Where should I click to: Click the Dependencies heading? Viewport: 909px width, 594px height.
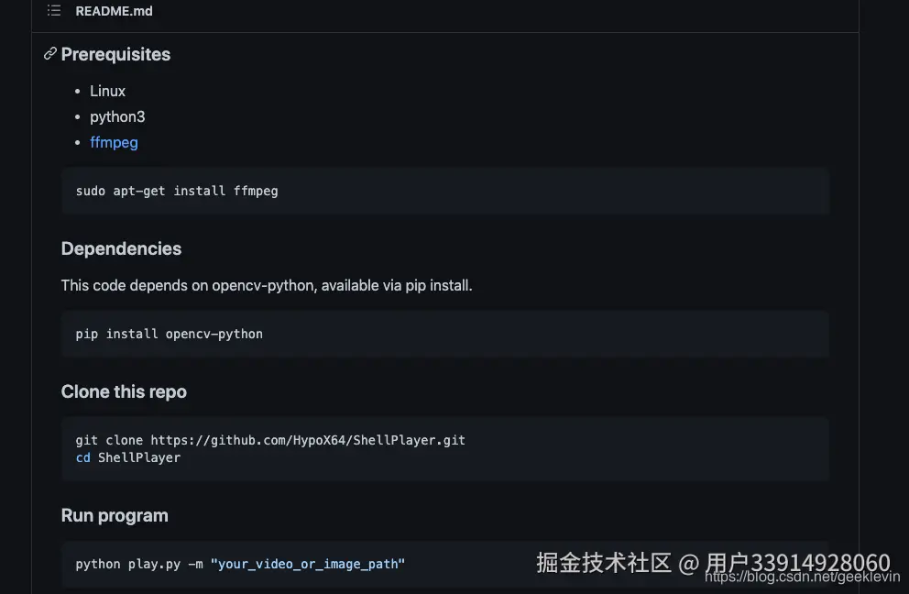[121, 248]
